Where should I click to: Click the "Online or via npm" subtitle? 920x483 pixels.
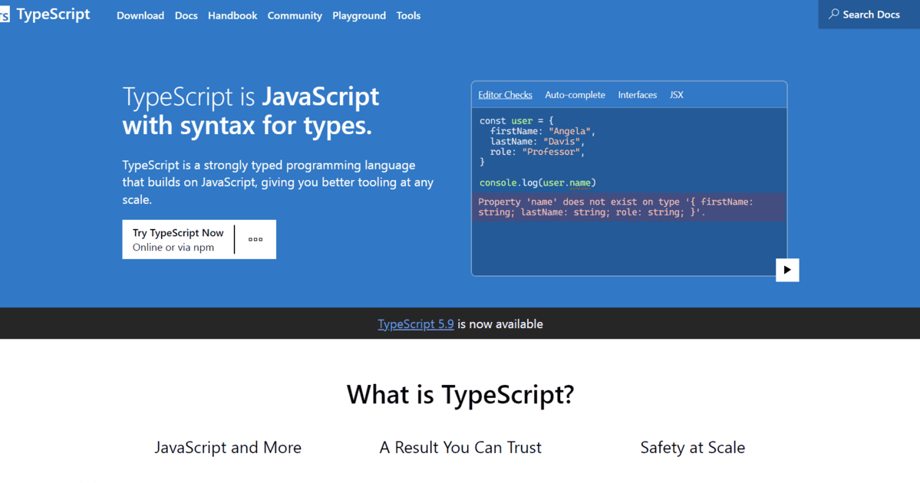point(173,248)
